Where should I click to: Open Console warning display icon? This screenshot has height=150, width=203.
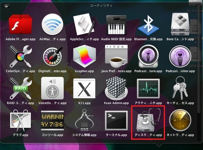(x=53, y=121)
